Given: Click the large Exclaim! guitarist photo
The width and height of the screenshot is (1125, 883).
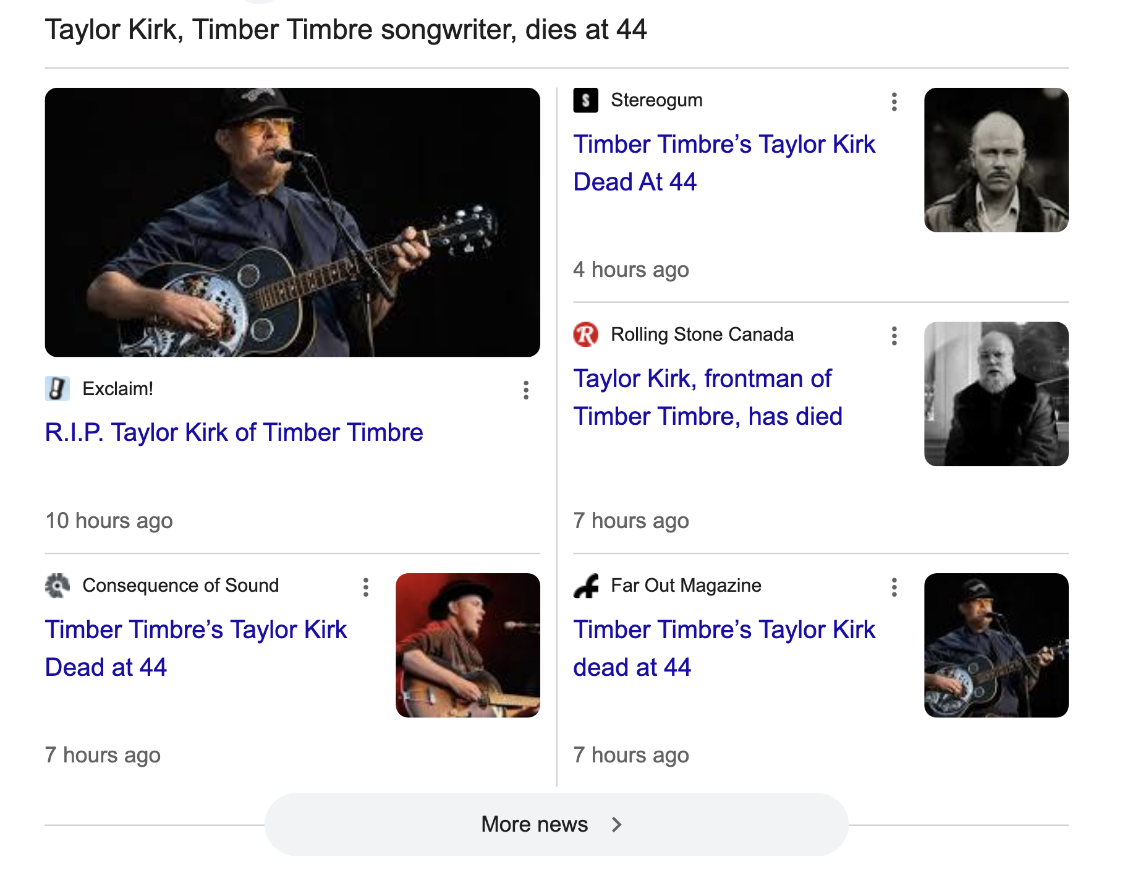Looking at the screenshot, I should 292,222.
